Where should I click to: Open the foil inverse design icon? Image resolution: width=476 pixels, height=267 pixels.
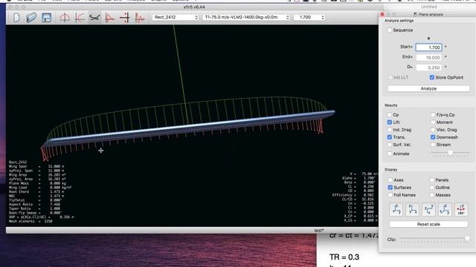(80, 18)
